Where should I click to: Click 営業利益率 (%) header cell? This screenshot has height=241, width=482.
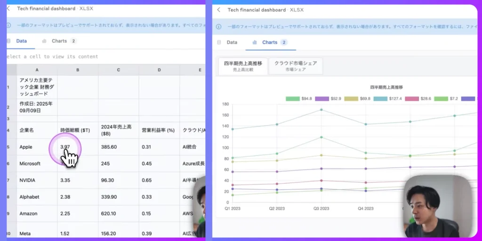tap(159, 130)
